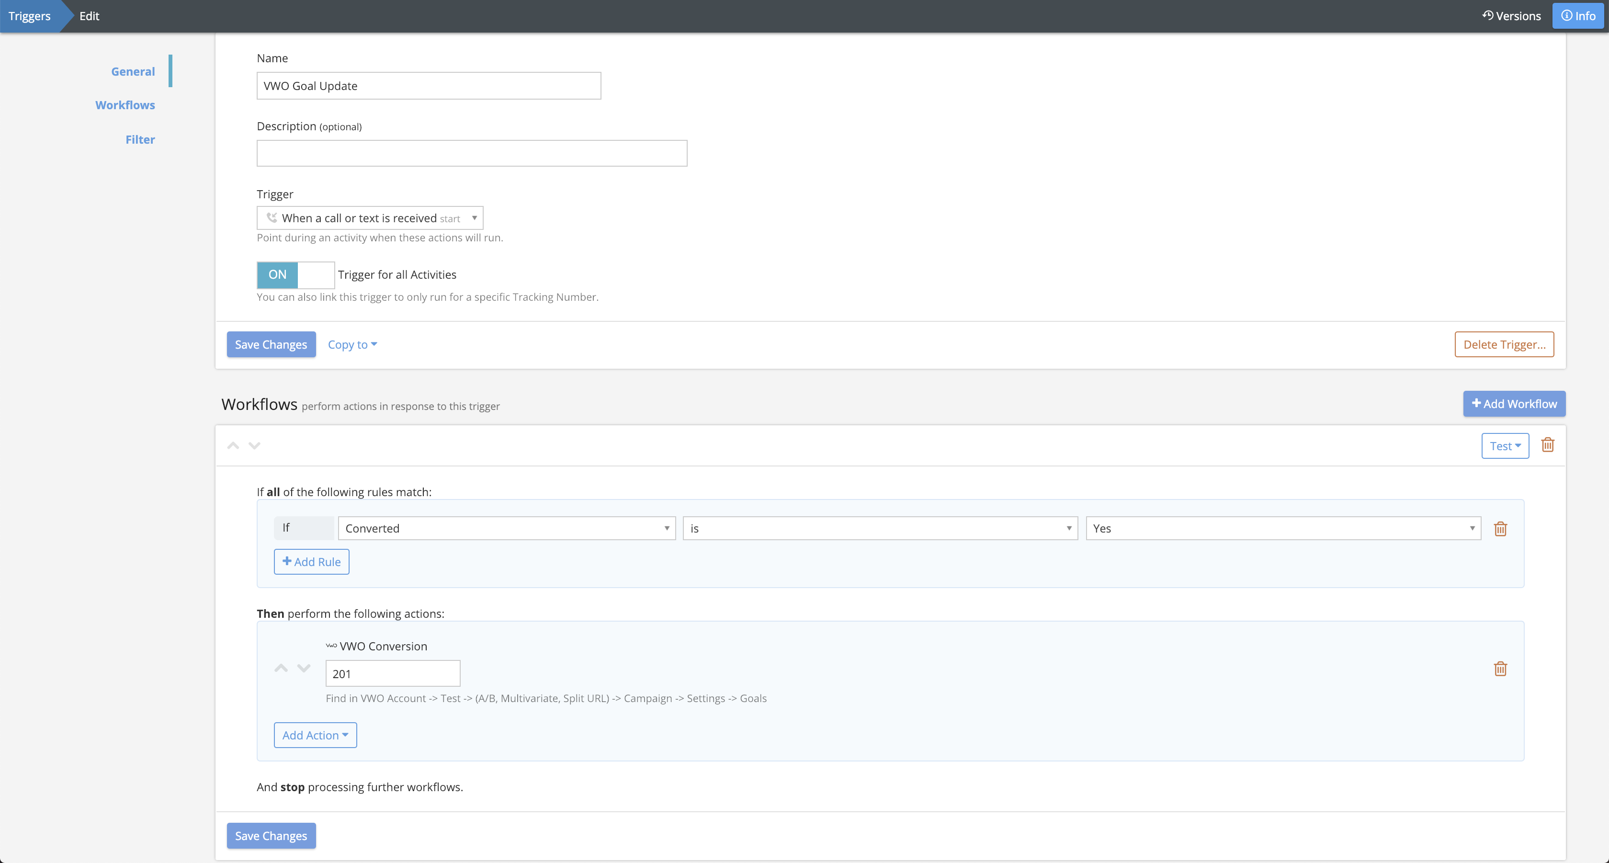Go to the Filter section in the sidebar
This screenshot has height=863, width=1609.
[x=140, y=139]
